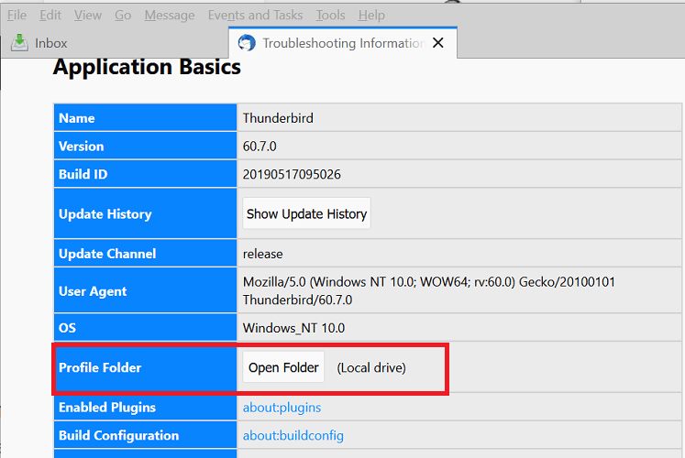Viewport: 685px width, 458px height.
Task: Click the user agent string starting with Mozilla/5.0
Action: [428, 290]
